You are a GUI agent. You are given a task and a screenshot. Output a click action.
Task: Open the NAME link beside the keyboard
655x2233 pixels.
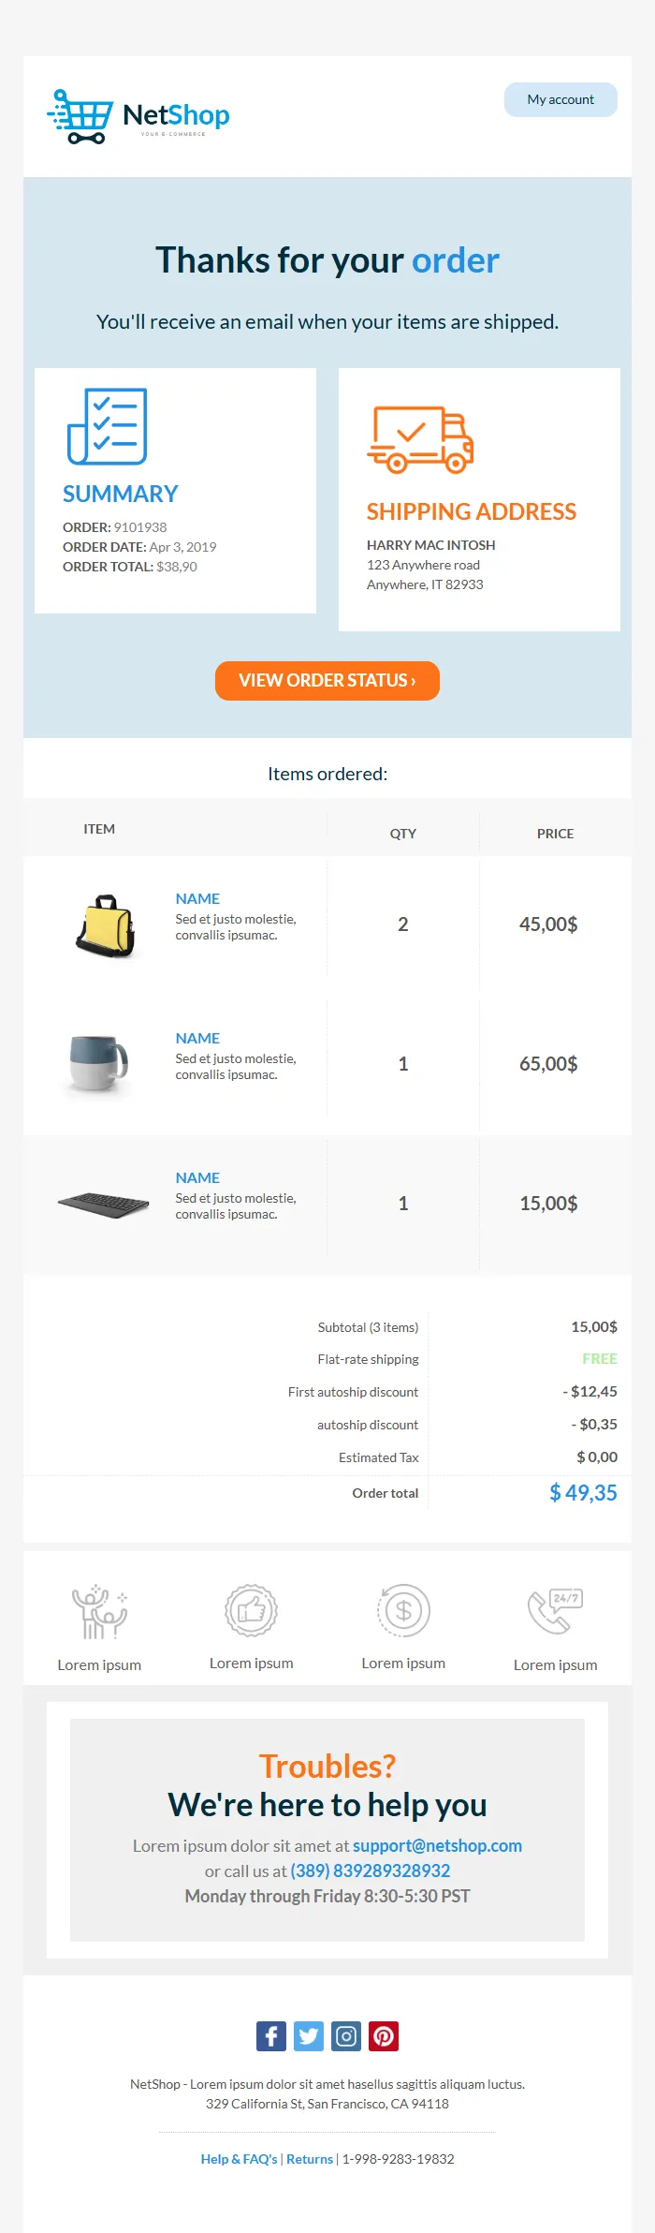pyautogui.click(x=197, y=1177)
